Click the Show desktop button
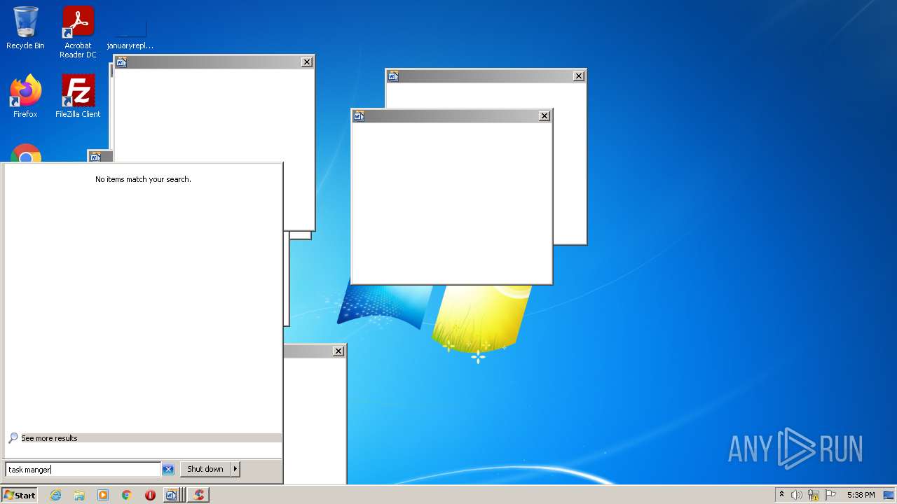The image size is (897, 504). coord(889,495)
